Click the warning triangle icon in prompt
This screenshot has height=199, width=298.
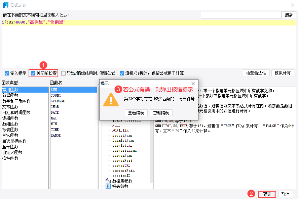[111, 99]
